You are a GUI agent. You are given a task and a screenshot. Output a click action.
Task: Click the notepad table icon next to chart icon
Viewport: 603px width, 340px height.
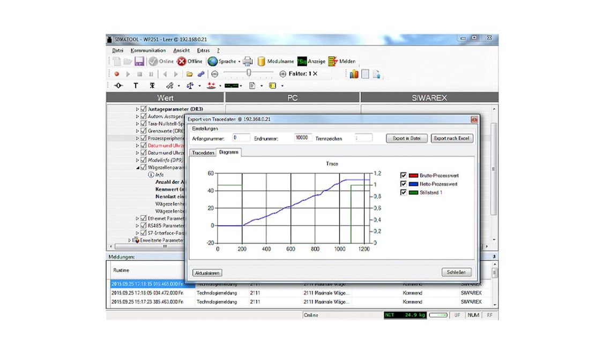coord(366,74)
